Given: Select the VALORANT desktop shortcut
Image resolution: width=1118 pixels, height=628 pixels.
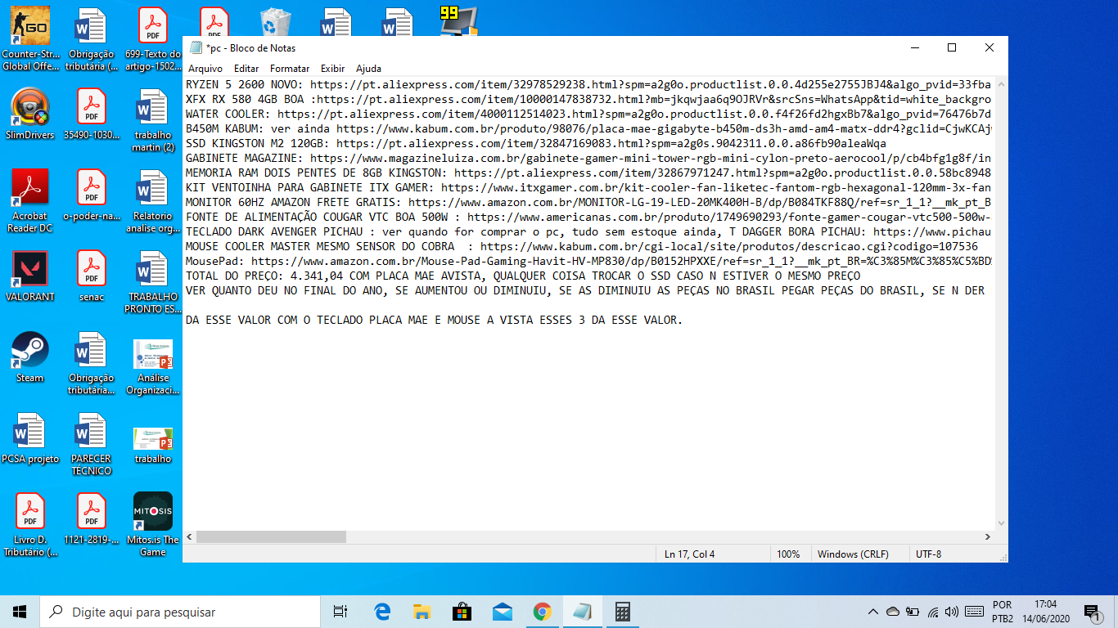Looking at the screenshot, I should (30, 276).
